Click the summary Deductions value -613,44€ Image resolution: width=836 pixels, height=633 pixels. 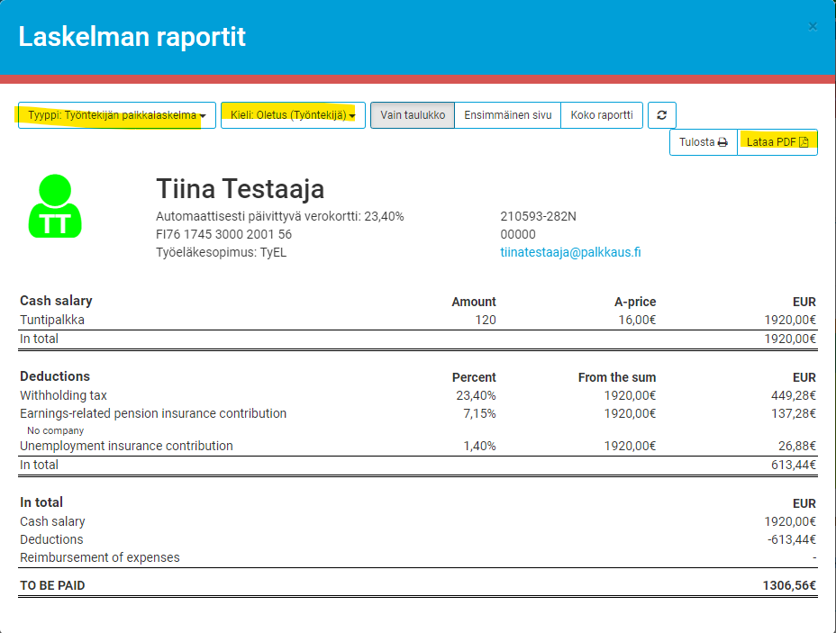point(792,539)
